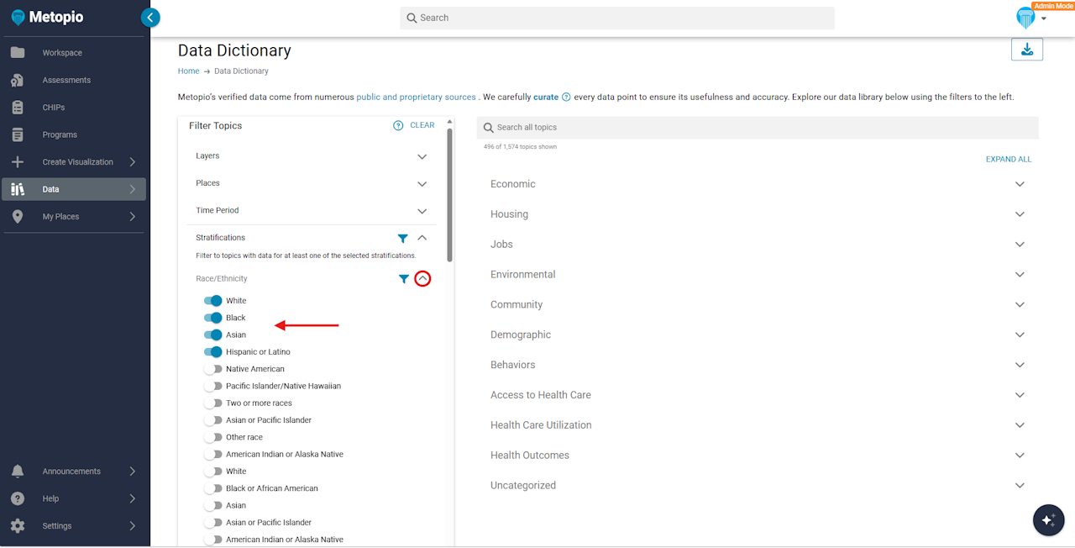Viewport: 1075px width, 548px height.
Task: Click the My Places pin icon
Action: tap(18, 217)
